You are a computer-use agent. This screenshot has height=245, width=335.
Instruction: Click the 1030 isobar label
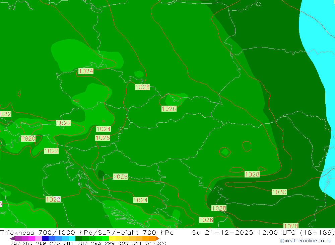279,192
